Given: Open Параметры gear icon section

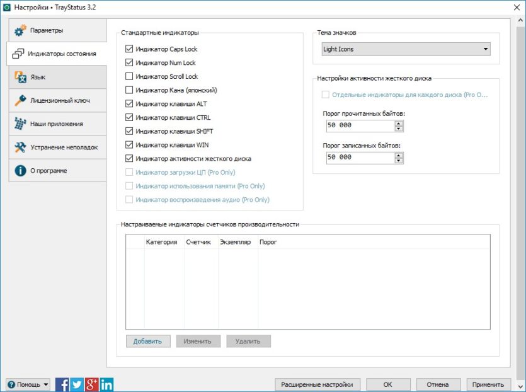Looking at the screenshot, I should pos(20,30).
